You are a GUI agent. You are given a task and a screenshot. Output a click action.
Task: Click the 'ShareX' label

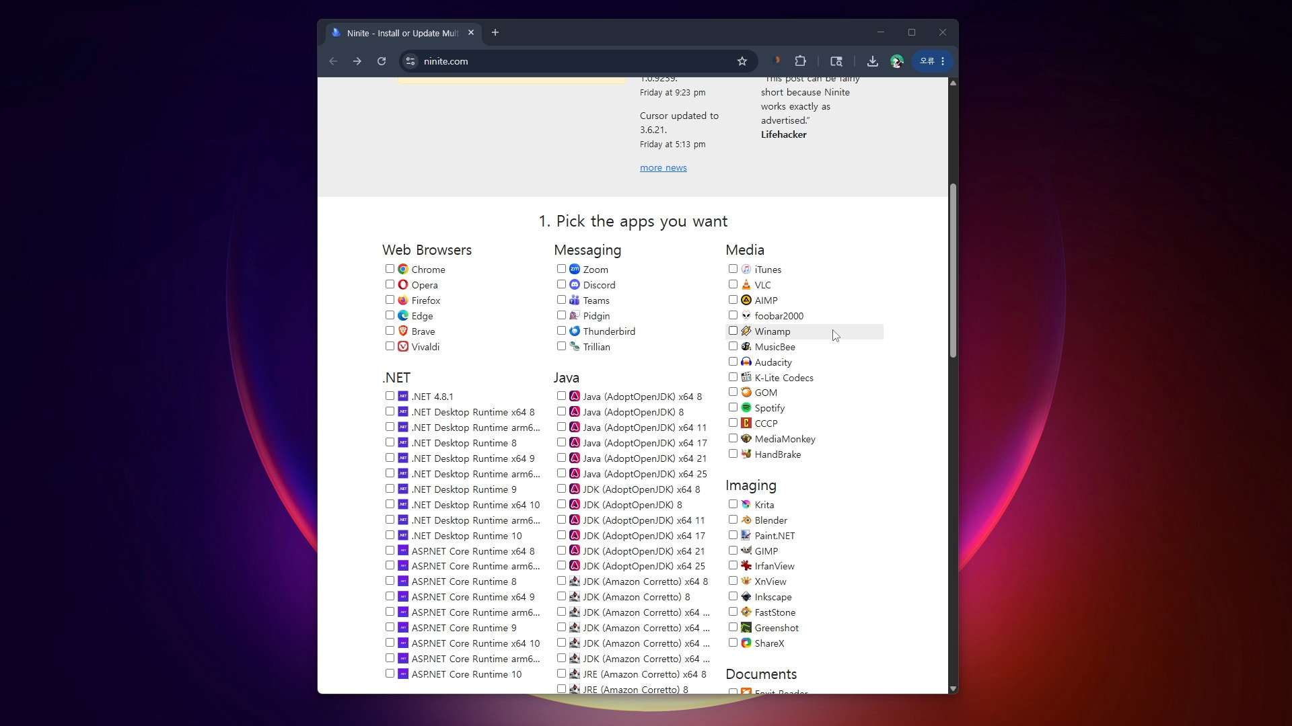pos(770,643)
